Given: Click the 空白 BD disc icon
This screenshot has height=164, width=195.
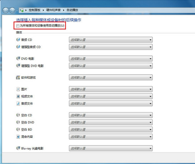Looking at the screenshot, I should point(18,129).
